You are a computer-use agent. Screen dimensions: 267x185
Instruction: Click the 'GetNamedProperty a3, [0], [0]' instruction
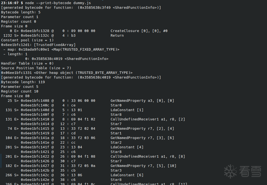point(142,100)
